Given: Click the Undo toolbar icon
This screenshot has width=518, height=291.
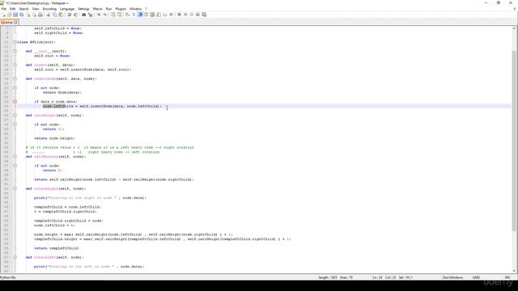Looking at the screenshot, I should [70, 15].
